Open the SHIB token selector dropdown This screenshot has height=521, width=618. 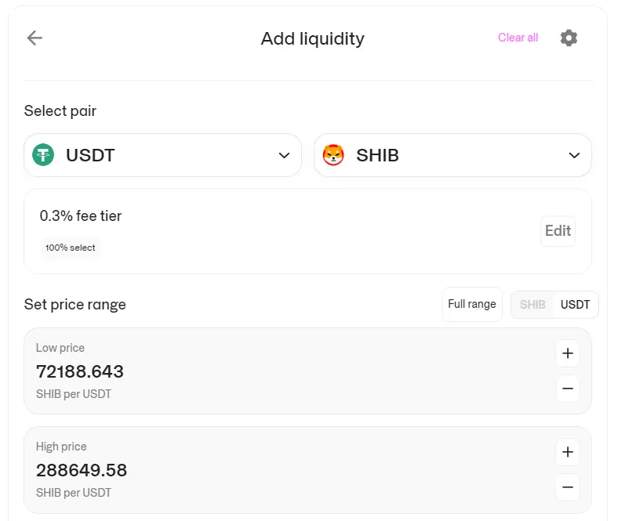[453, 155]
